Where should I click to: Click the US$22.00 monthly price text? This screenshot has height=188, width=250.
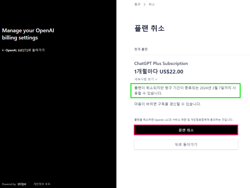coord(159,71)
